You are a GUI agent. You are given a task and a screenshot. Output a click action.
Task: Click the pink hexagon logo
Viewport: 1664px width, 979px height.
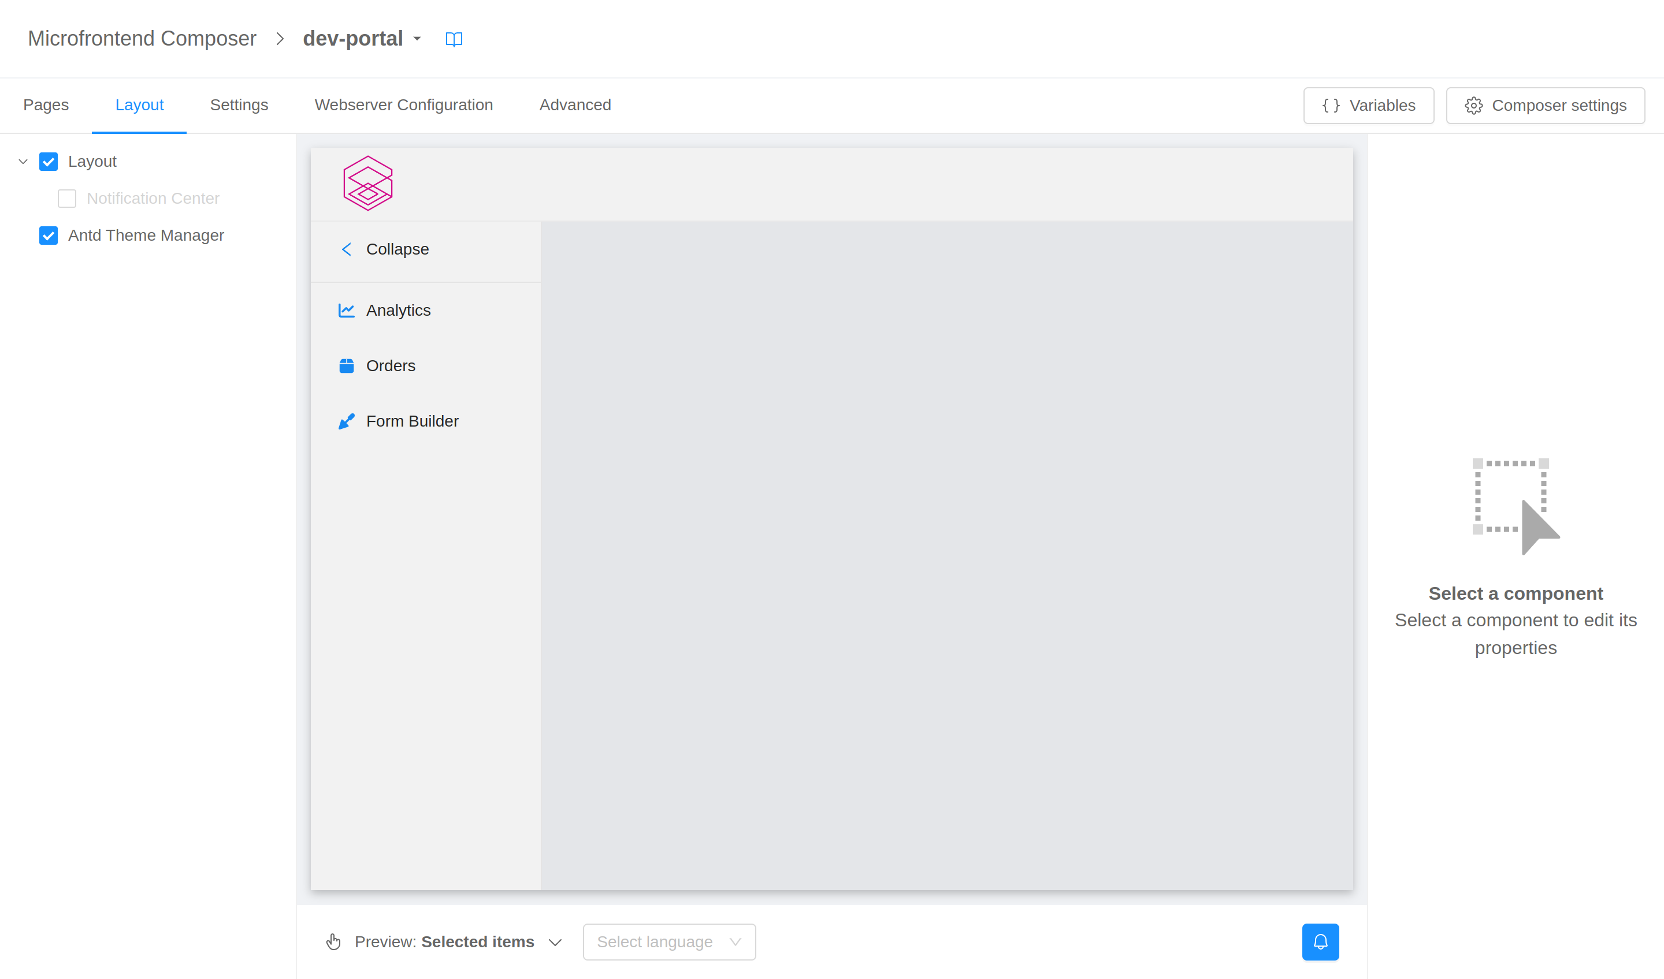[368, 184]
